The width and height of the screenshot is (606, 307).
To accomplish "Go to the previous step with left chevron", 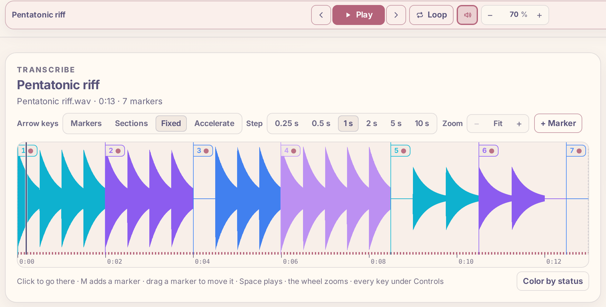I will (x=321, y=15).
